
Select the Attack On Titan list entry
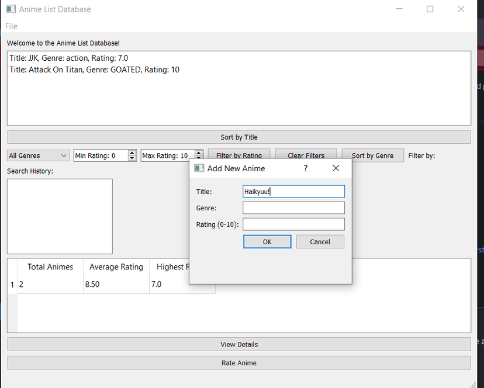pos(95,70)
